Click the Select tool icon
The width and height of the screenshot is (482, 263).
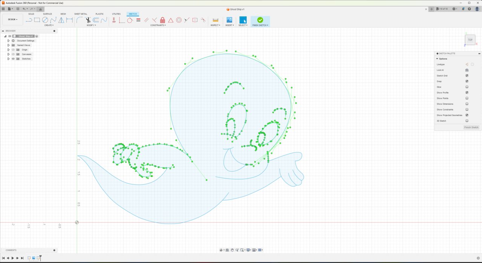[243, 20]
